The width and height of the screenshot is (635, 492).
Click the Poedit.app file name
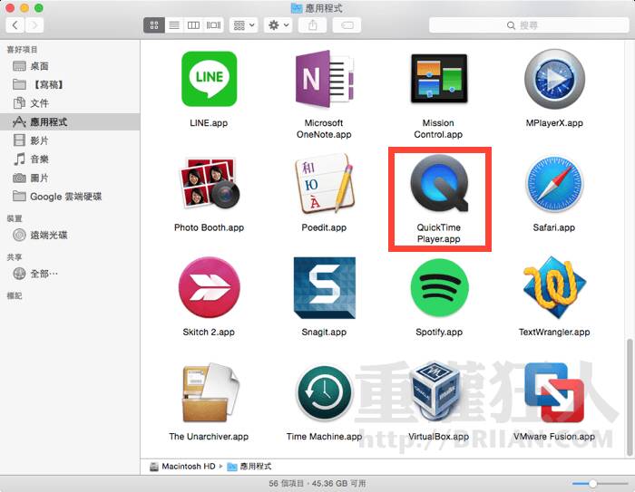pyautogui.click(x=324, y=227)
